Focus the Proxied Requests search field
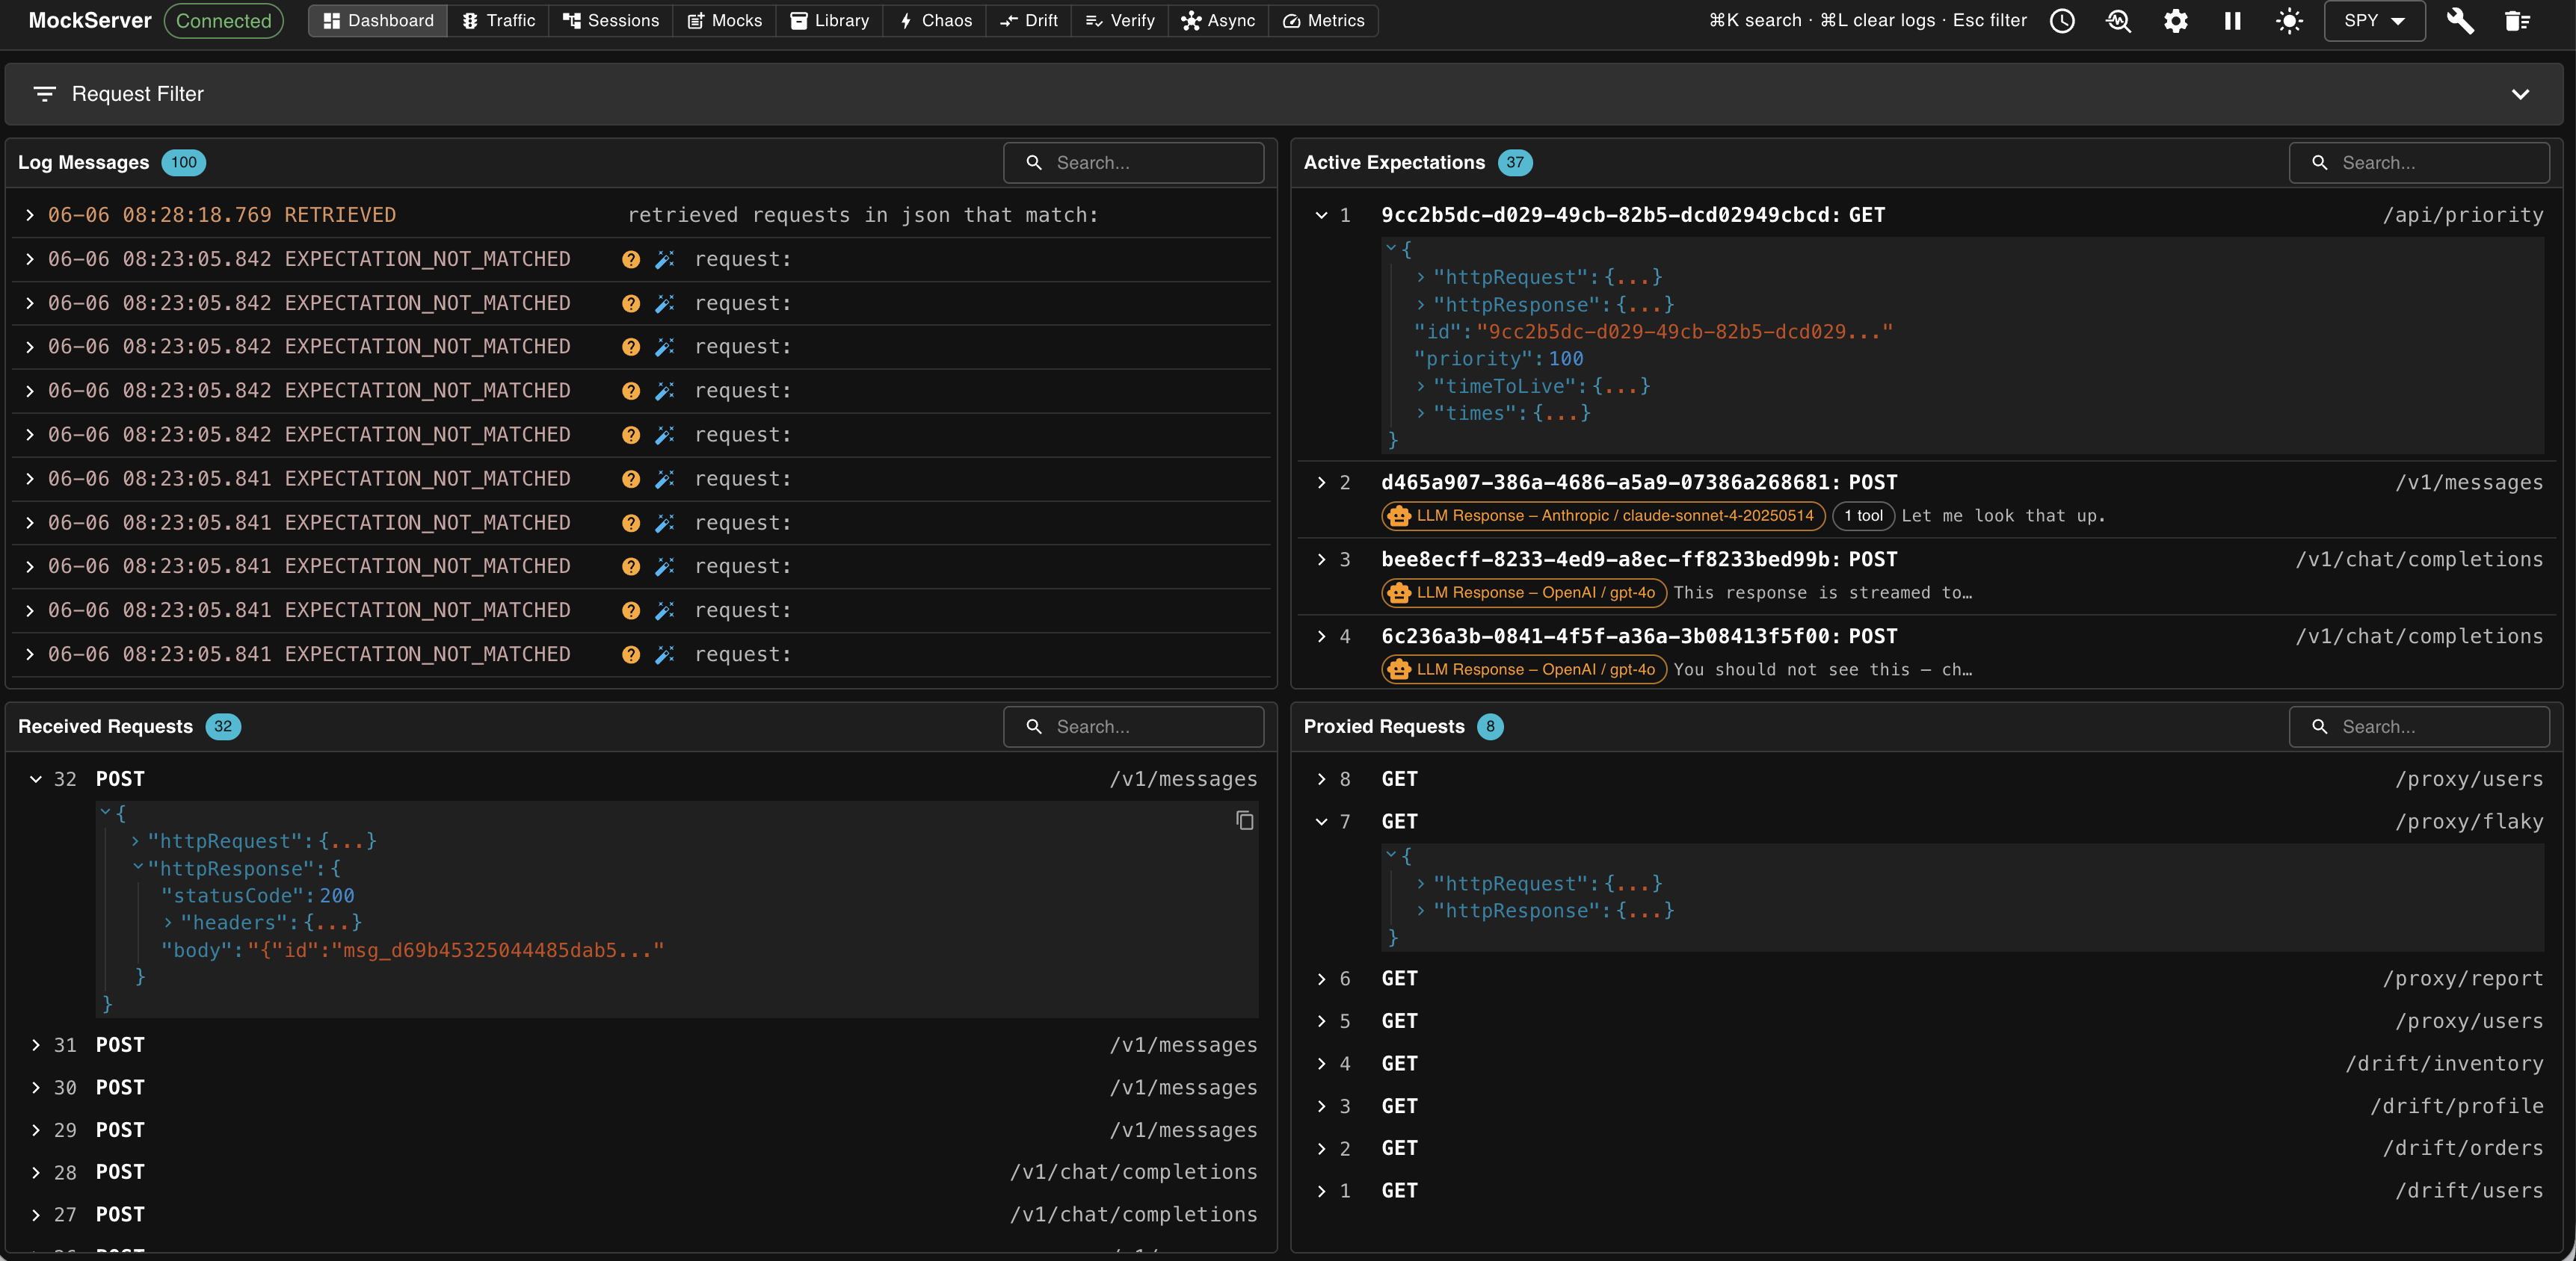This screenshot has height=1261, width=2576. (2419, 728)
